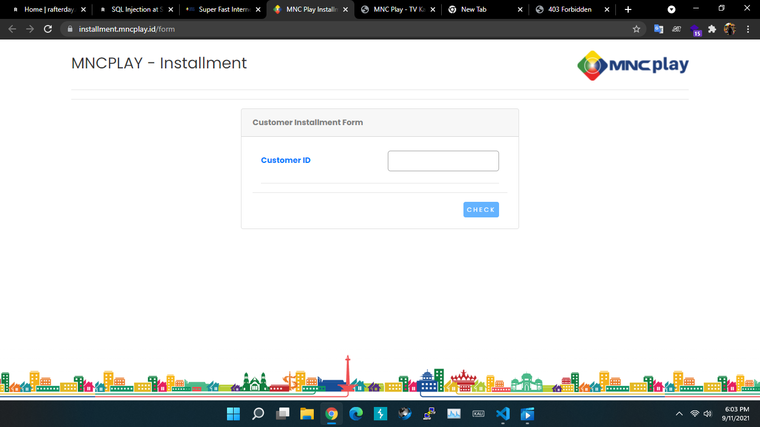Click the MNC Play logo
Image resolution: width=760 pixels, height=427 pixels.
[x=633, y=66]
